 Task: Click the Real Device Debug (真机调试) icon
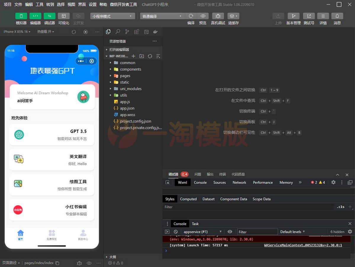click(218, 16)
